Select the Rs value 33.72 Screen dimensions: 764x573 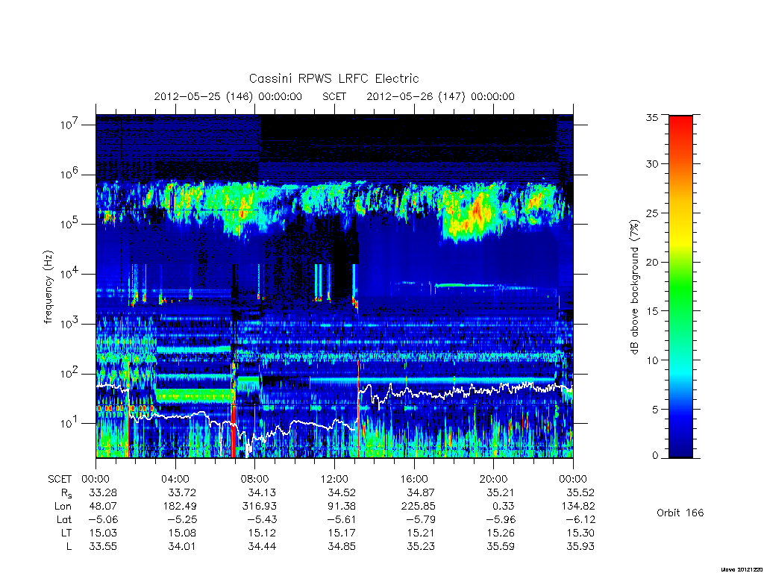coord(182,492)
